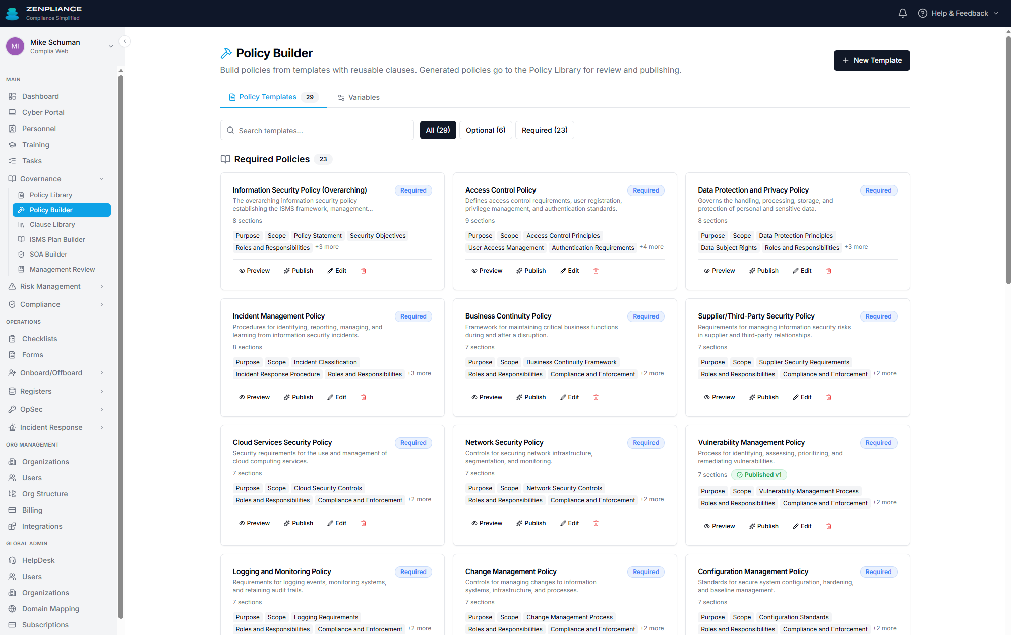Preview the Access Control Policy
This screenshot has height=635, width=1011.
pos(486,270)
